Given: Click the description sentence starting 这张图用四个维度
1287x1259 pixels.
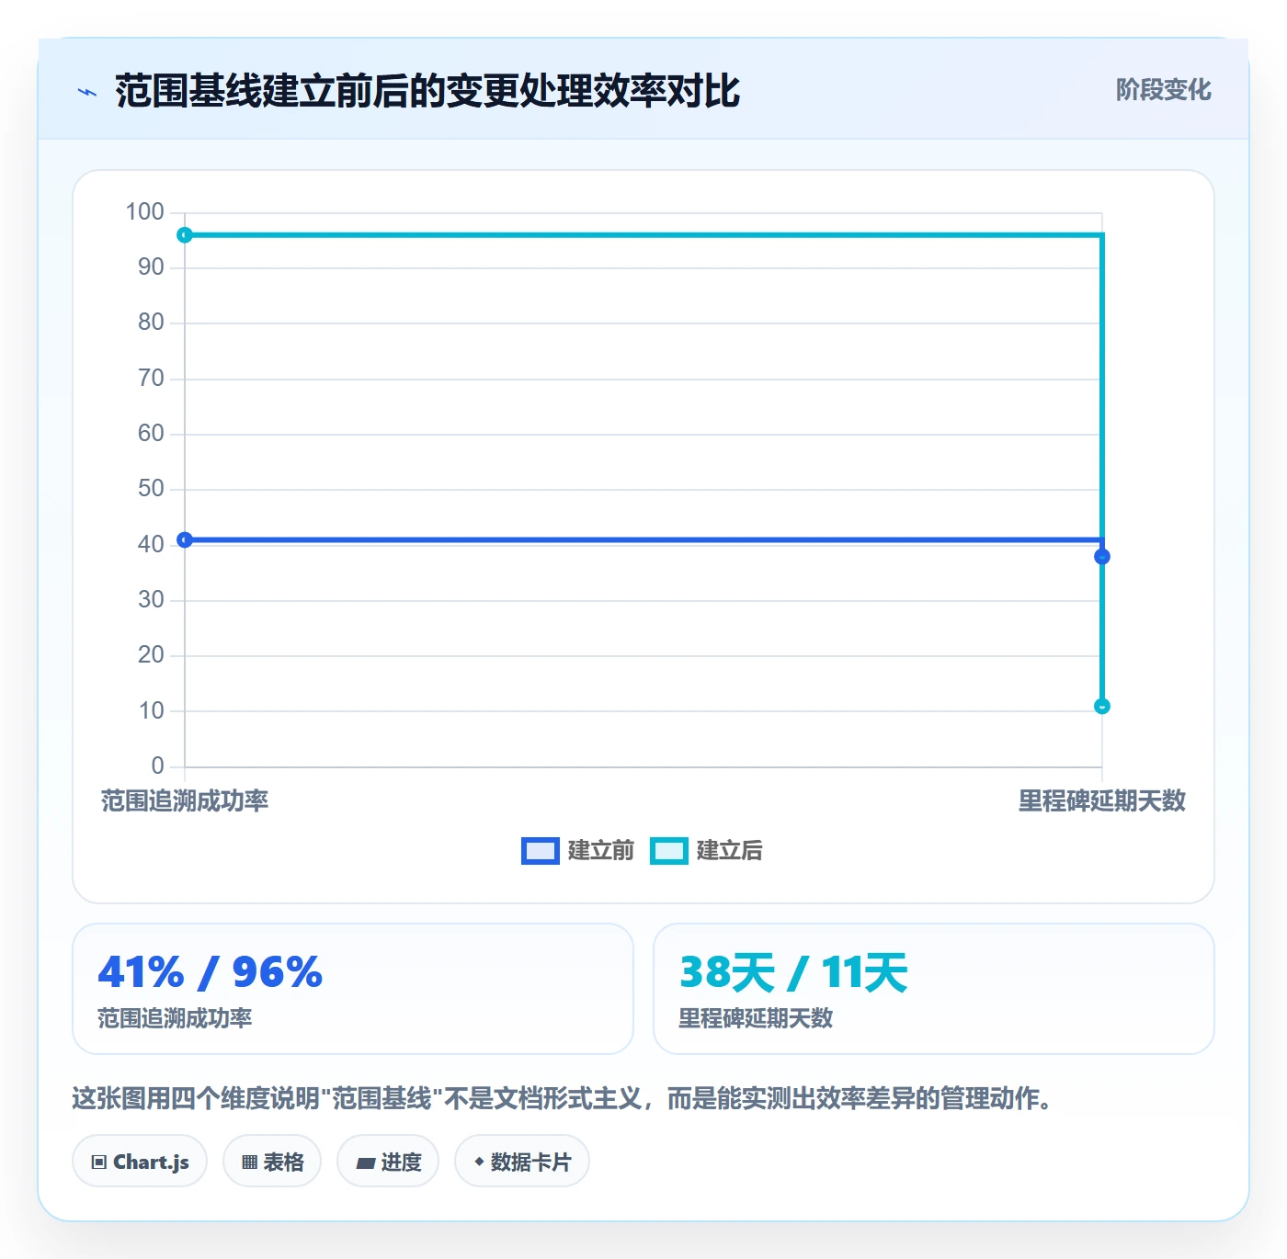Looking at the screenshot, I should click(563, 1098).
